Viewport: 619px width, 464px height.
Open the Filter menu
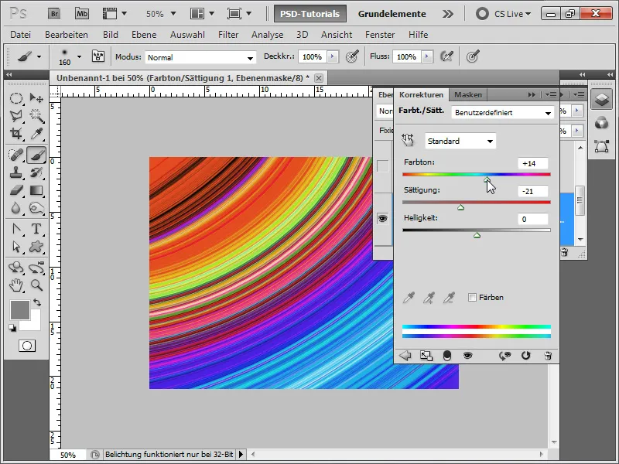click(x=228, y=35)
